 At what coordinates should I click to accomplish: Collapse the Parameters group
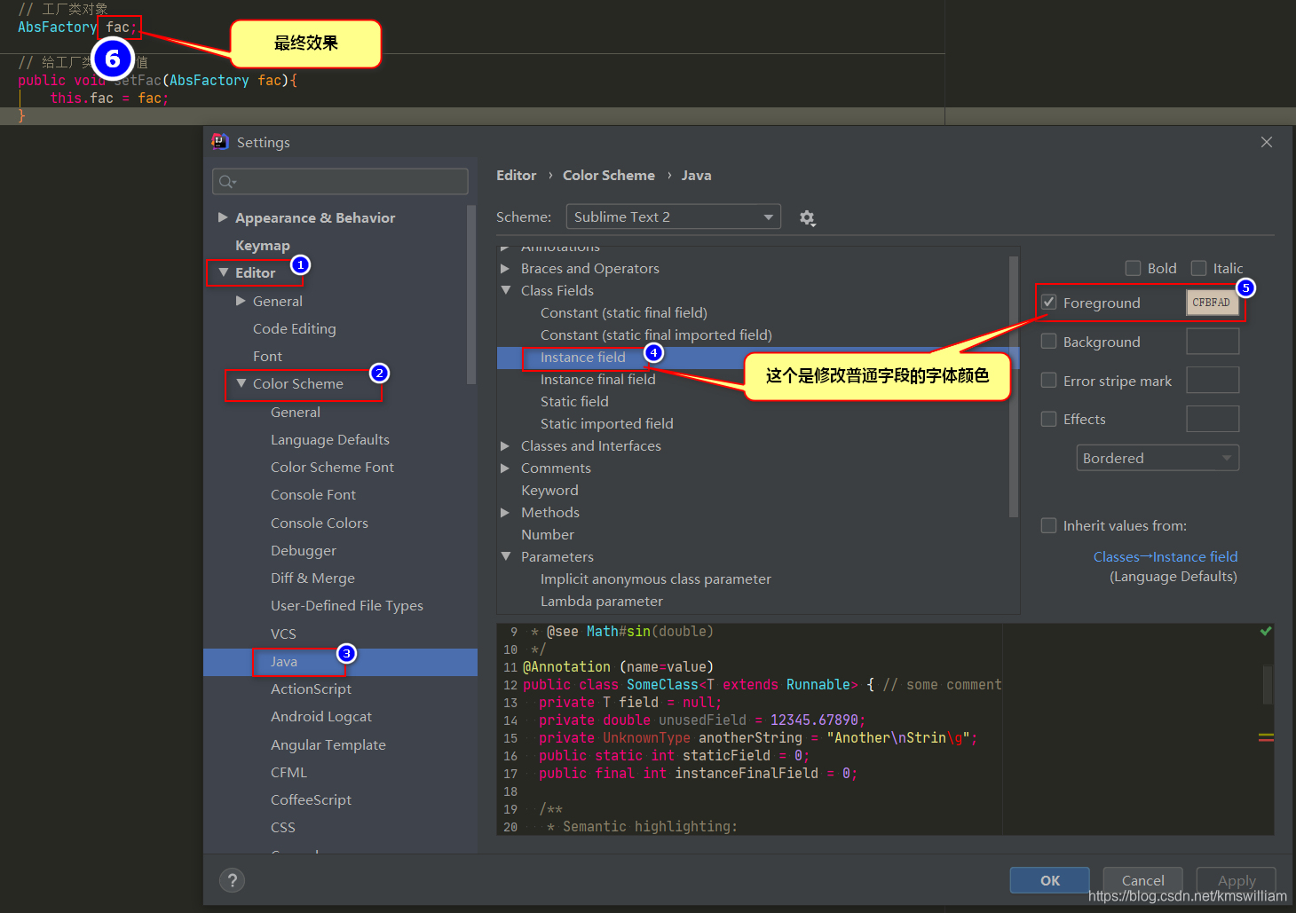[505, 556]
